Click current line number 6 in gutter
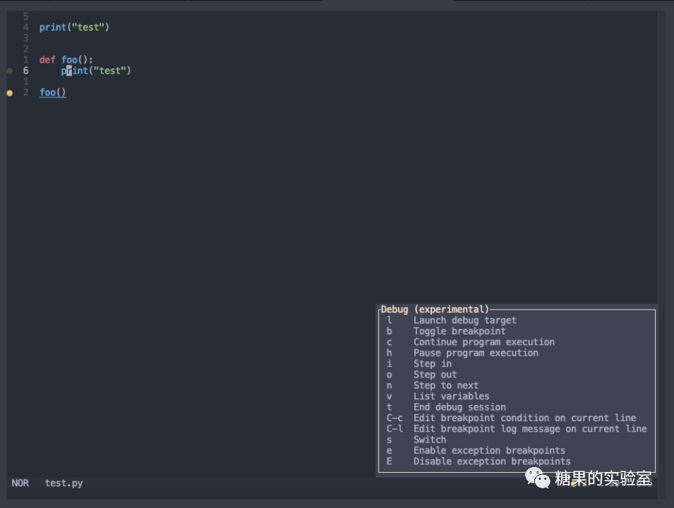The height and width of the screenshot is (508, 674). click(x=26, y=71)
